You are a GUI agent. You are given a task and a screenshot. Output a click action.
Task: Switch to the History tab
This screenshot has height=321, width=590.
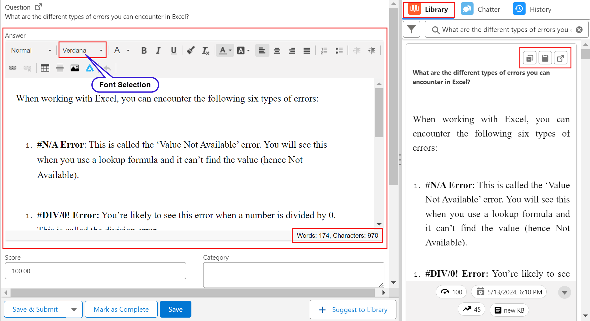pyautogui.click(x=532, y=10)
